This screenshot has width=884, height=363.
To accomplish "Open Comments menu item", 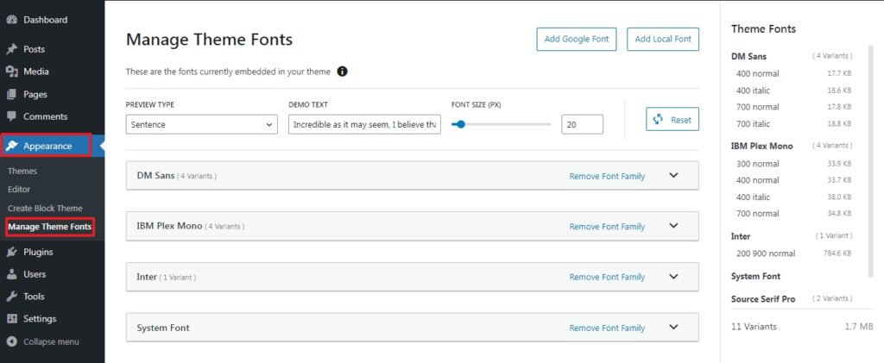I will pyautogui.click(x=45, y=116).
